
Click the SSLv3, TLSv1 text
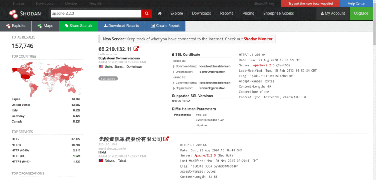pyautogui.click(x=181, y=101)
